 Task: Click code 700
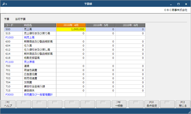(x=8, y=66)
